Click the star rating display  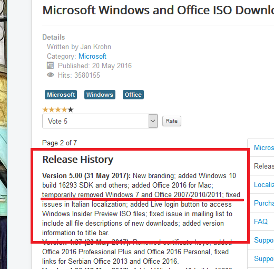point(58,109)
